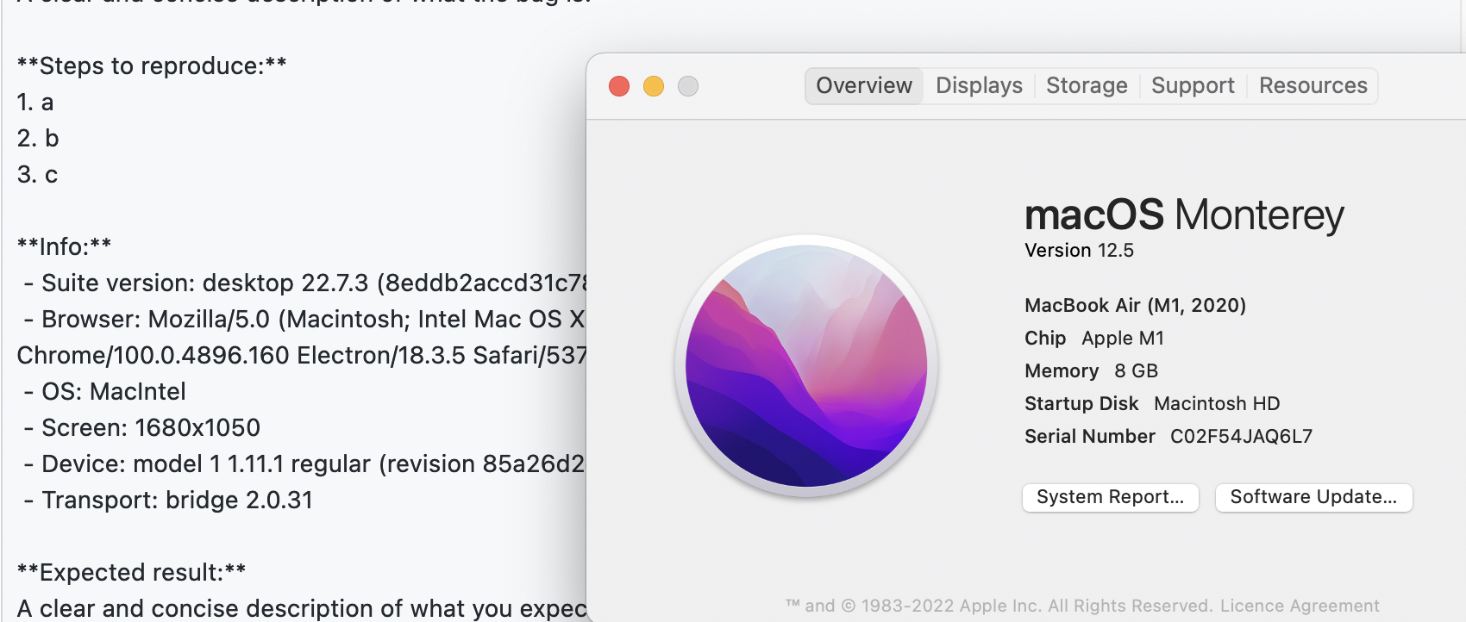Image resolution: width=1466 pixels, height=622 pixels.
Task: Click the OS: MacIntel line
Action: tap(105, 392)
